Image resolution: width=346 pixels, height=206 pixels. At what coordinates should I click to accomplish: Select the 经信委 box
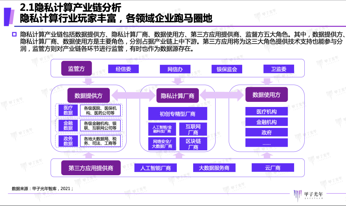[x=123, y=69]
